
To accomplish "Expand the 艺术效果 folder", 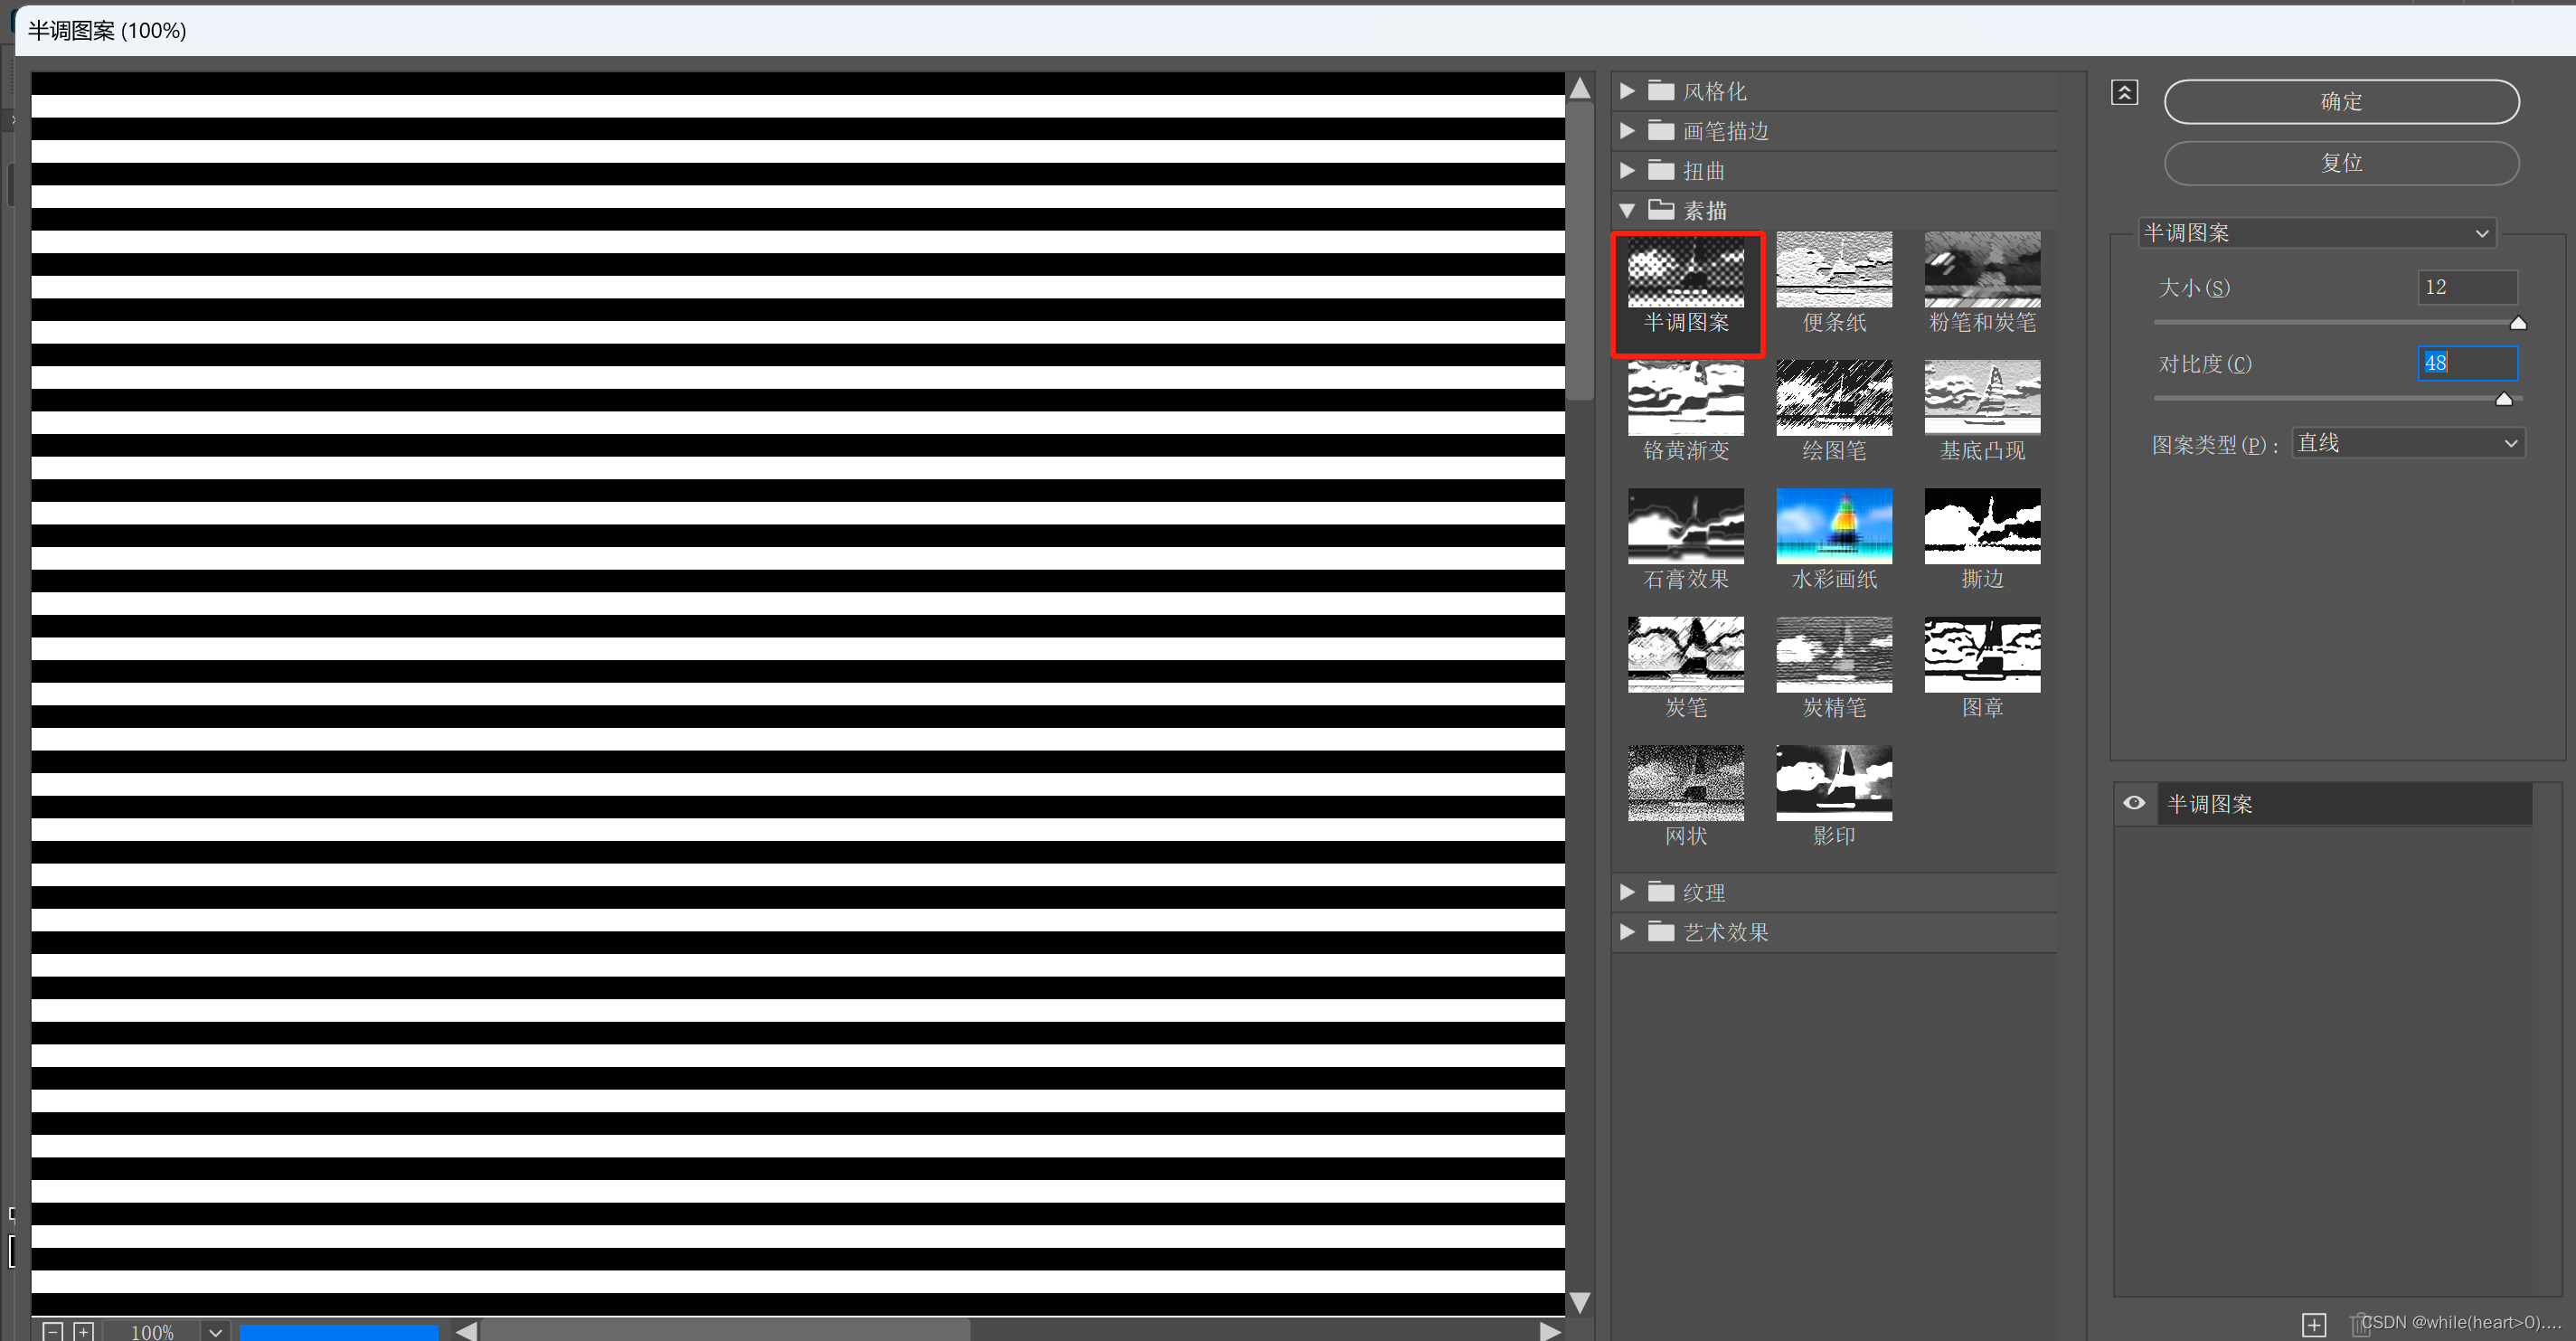I will tap(1627, 932).
